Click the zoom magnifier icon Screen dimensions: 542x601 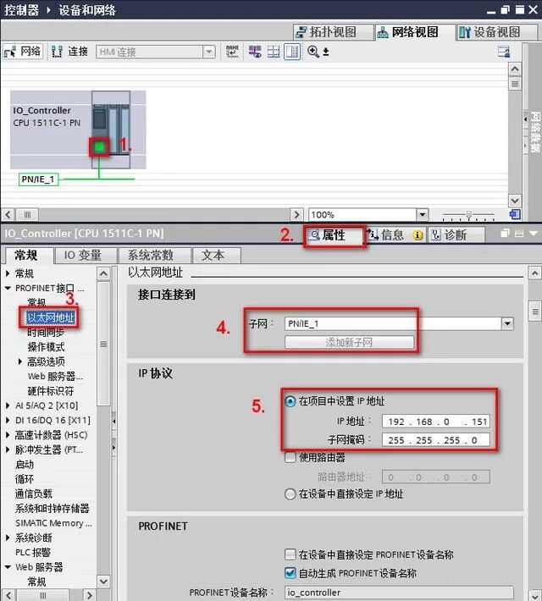(313, 52)
